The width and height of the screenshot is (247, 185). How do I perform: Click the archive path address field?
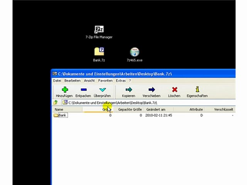[x=147, y=103]
